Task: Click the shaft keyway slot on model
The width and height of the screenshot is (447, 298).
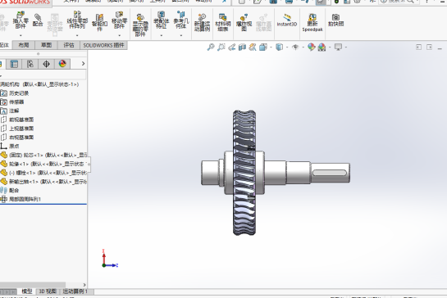Action: pyautogui.click(x=329, y=173)
